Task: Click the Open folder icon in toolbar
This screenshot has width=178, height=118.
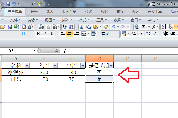Action: click(3, 27)
